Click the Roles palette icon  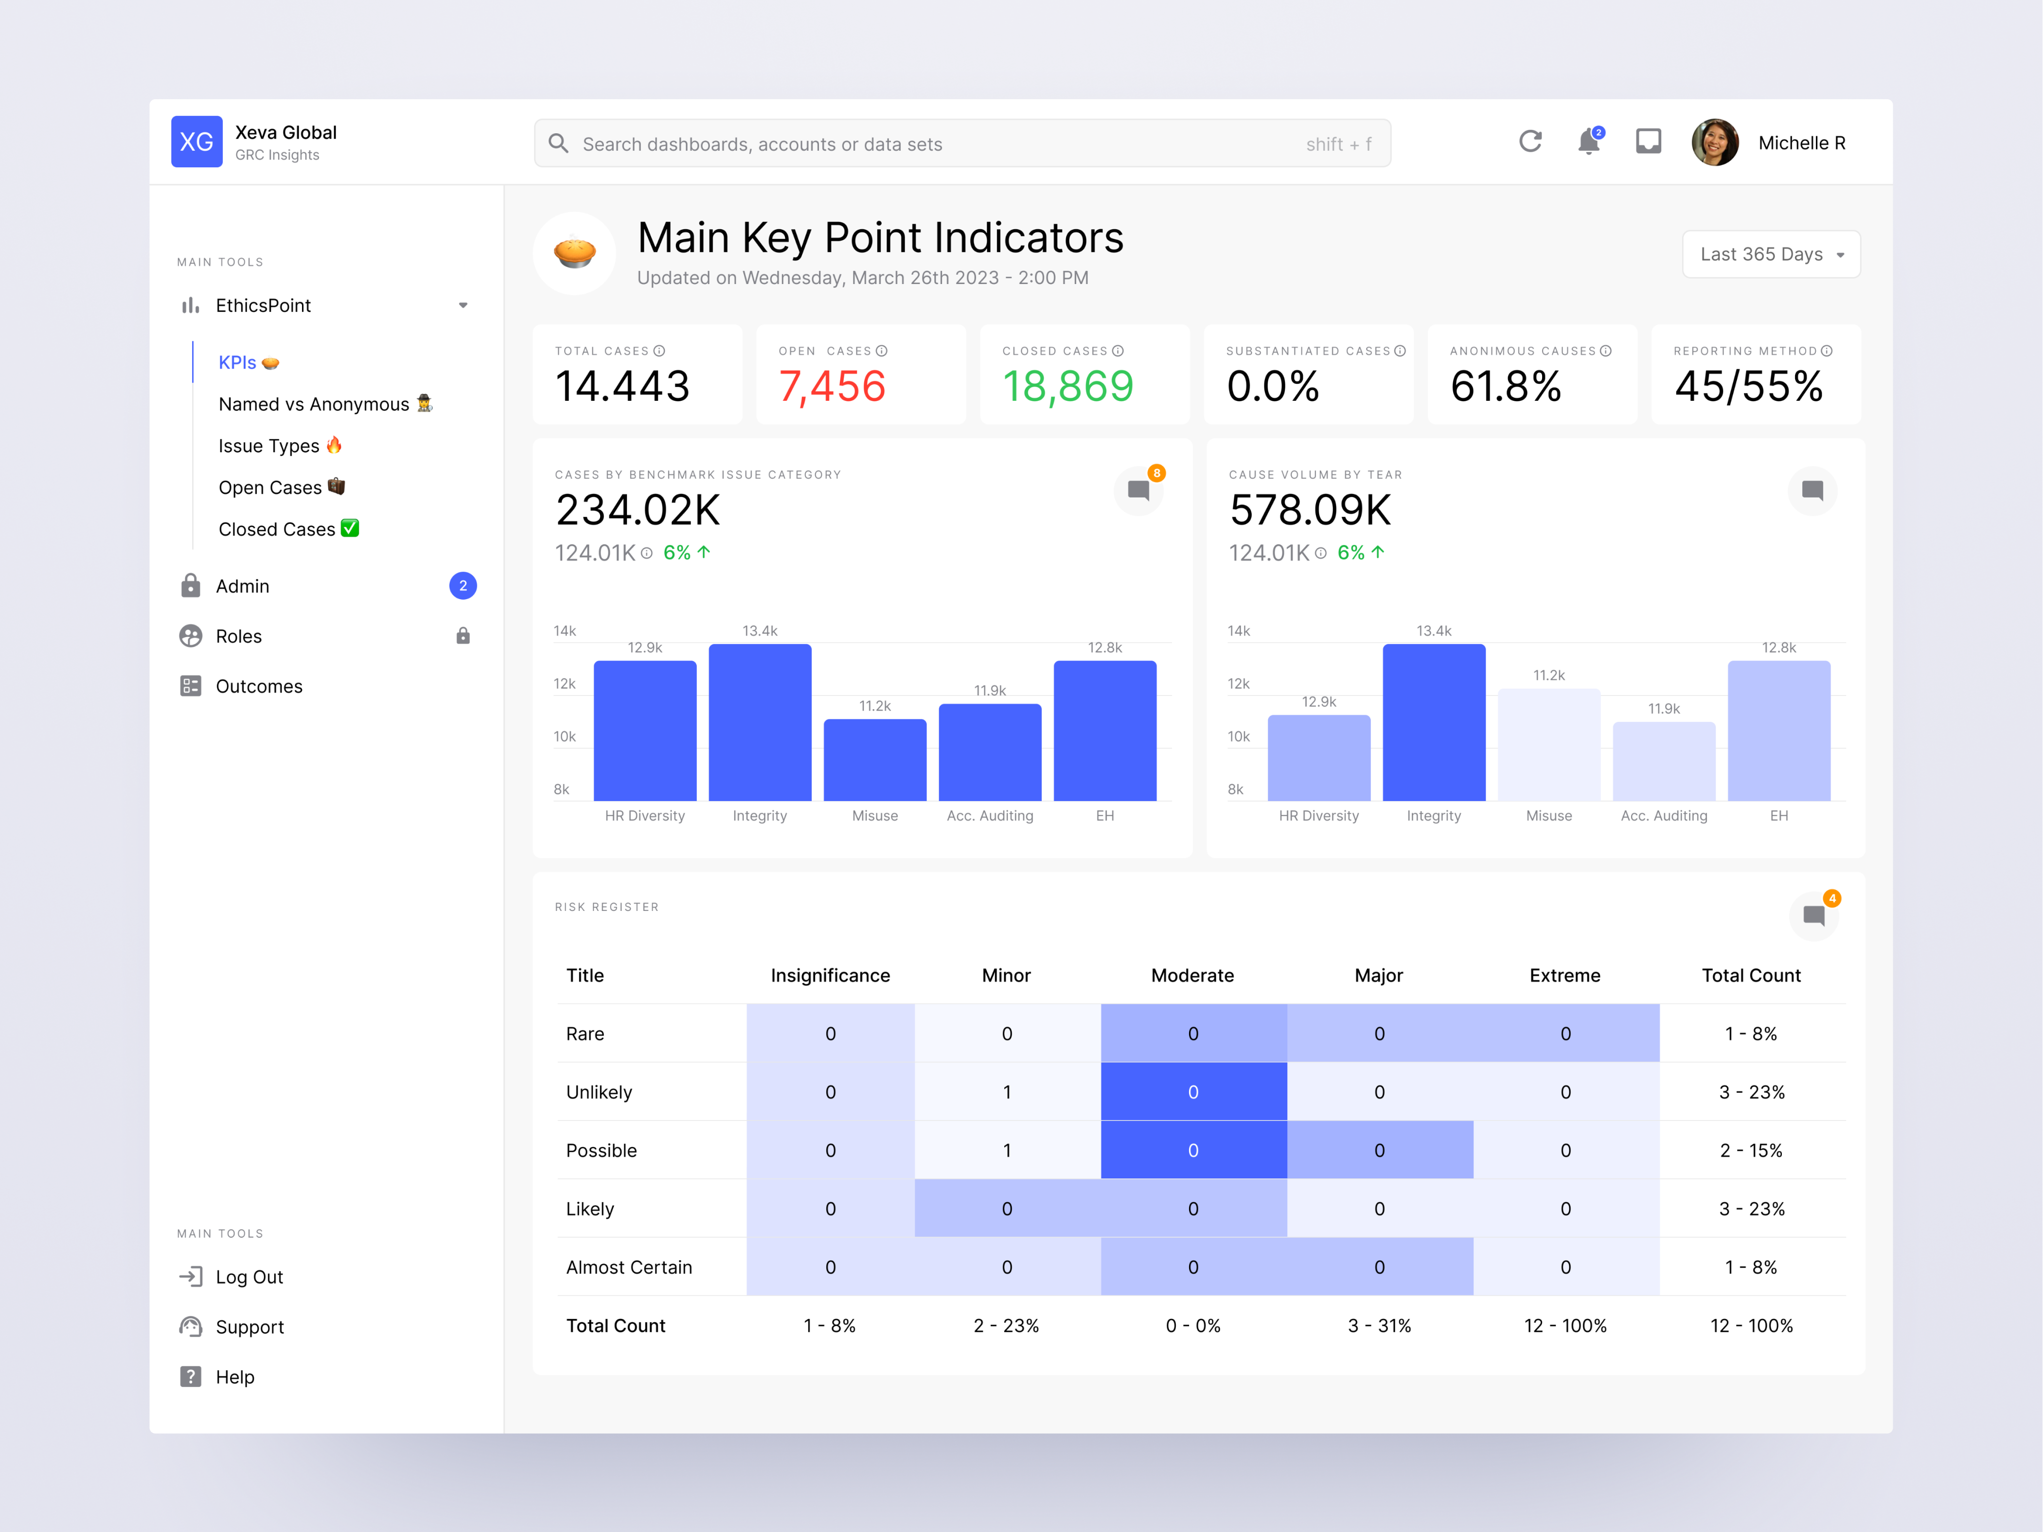coord(190,636)
